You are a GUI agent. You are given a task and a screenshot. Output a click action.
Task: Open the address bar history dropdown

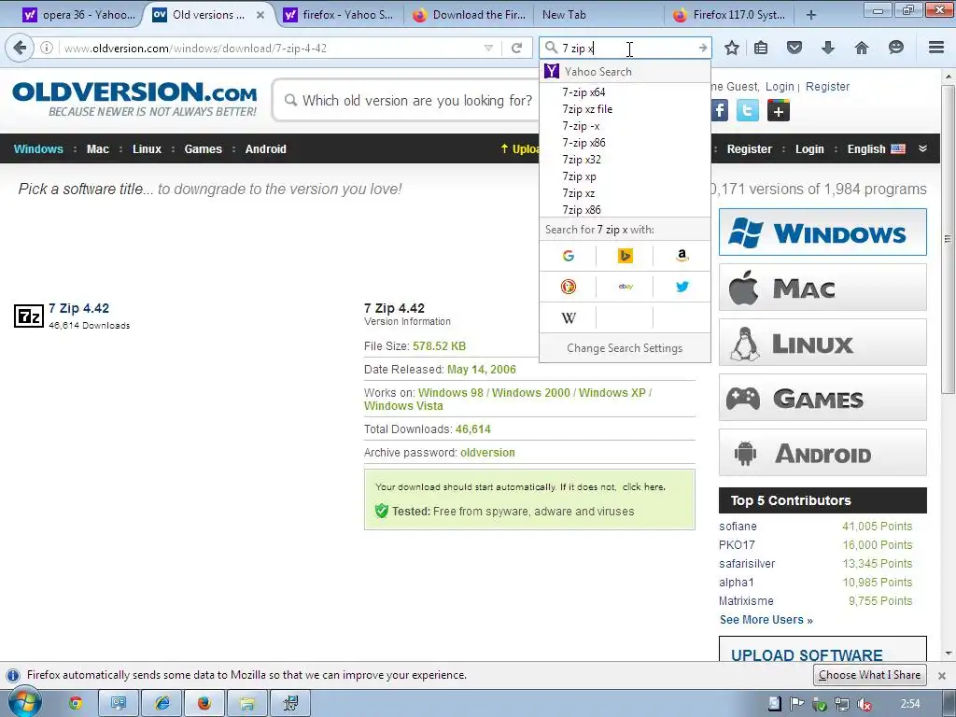pos(488,48)
